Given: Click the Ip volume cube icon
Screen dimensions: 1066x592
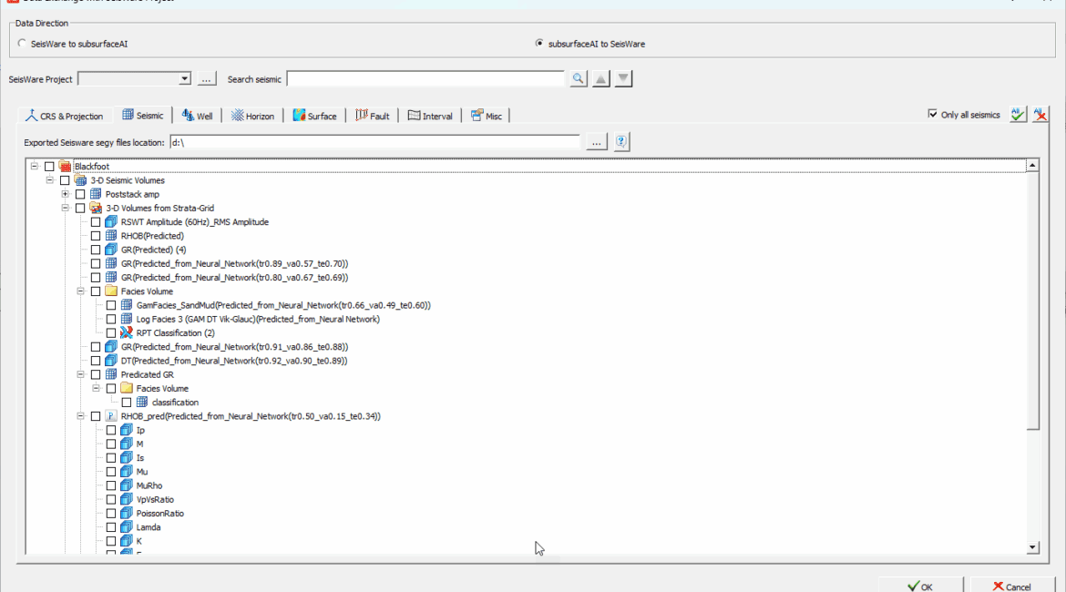Looking at the screenshot, I should [x=127, y=430].
